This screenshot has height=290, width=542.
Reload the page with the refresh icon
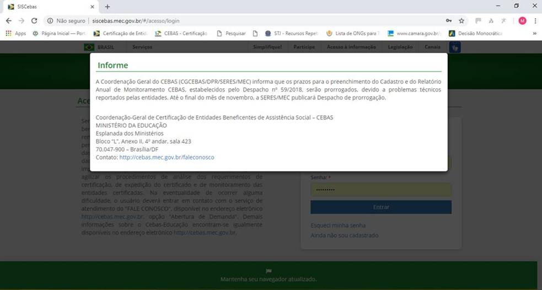34,21
